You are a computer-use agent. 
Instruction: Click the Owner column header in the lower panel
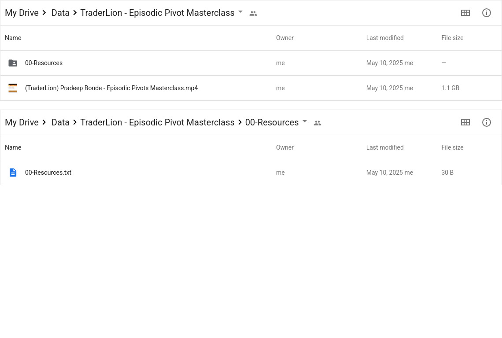pos(284,147)
